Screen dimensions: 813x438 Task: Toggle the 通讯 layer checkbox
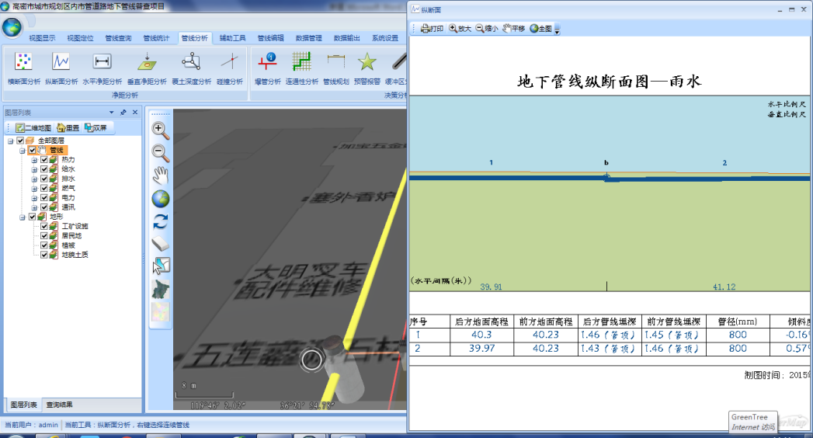pos(44,207)
